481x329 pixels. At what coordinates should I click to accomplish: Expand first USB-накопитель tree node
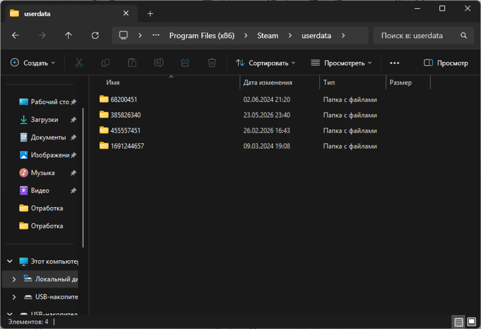pos(14,297)
